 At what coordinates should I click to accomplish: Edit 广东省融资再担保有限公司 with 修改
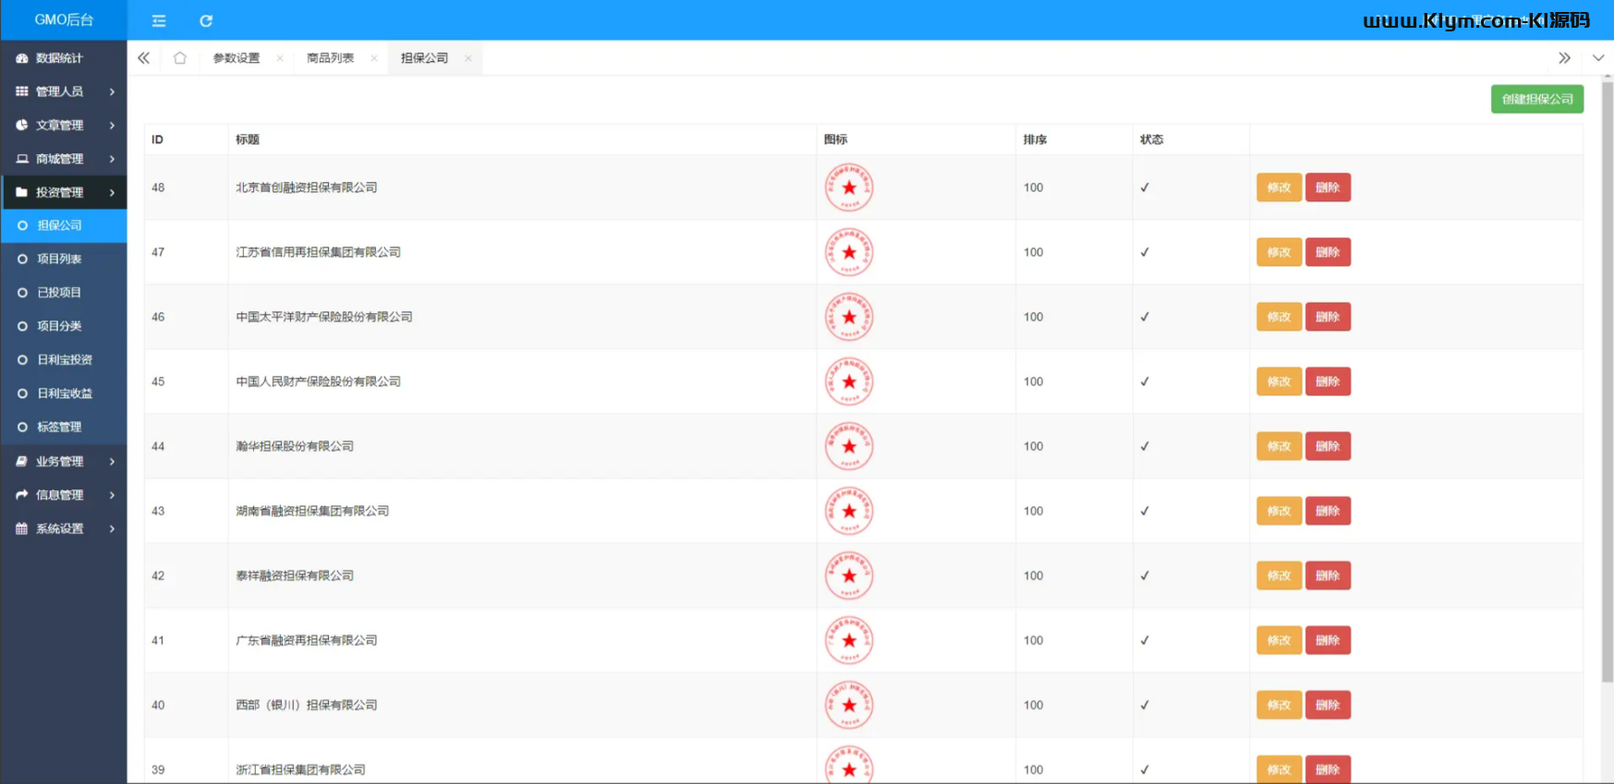[x=1279, y=640]
